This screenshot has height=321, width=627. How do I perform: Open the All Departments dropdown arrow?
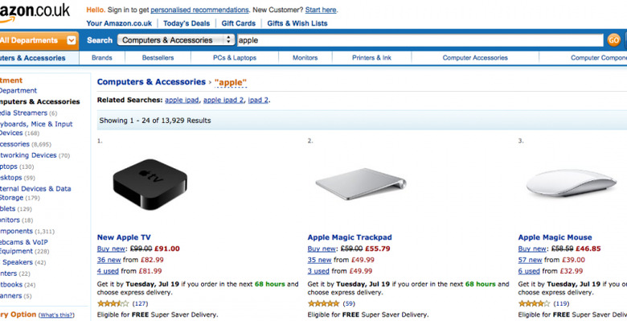point(72,40)
